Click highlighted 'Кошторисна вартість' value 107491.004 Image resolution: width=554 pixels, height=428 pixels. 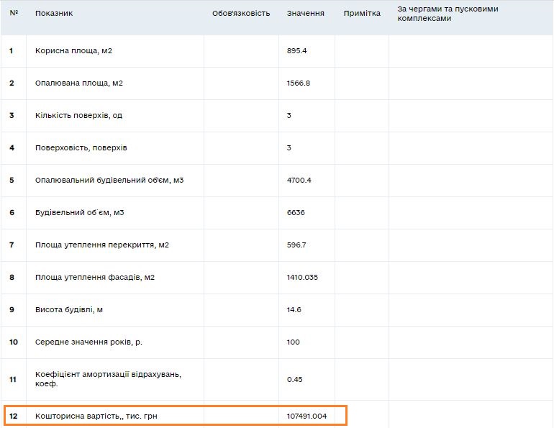click(306, 416)
